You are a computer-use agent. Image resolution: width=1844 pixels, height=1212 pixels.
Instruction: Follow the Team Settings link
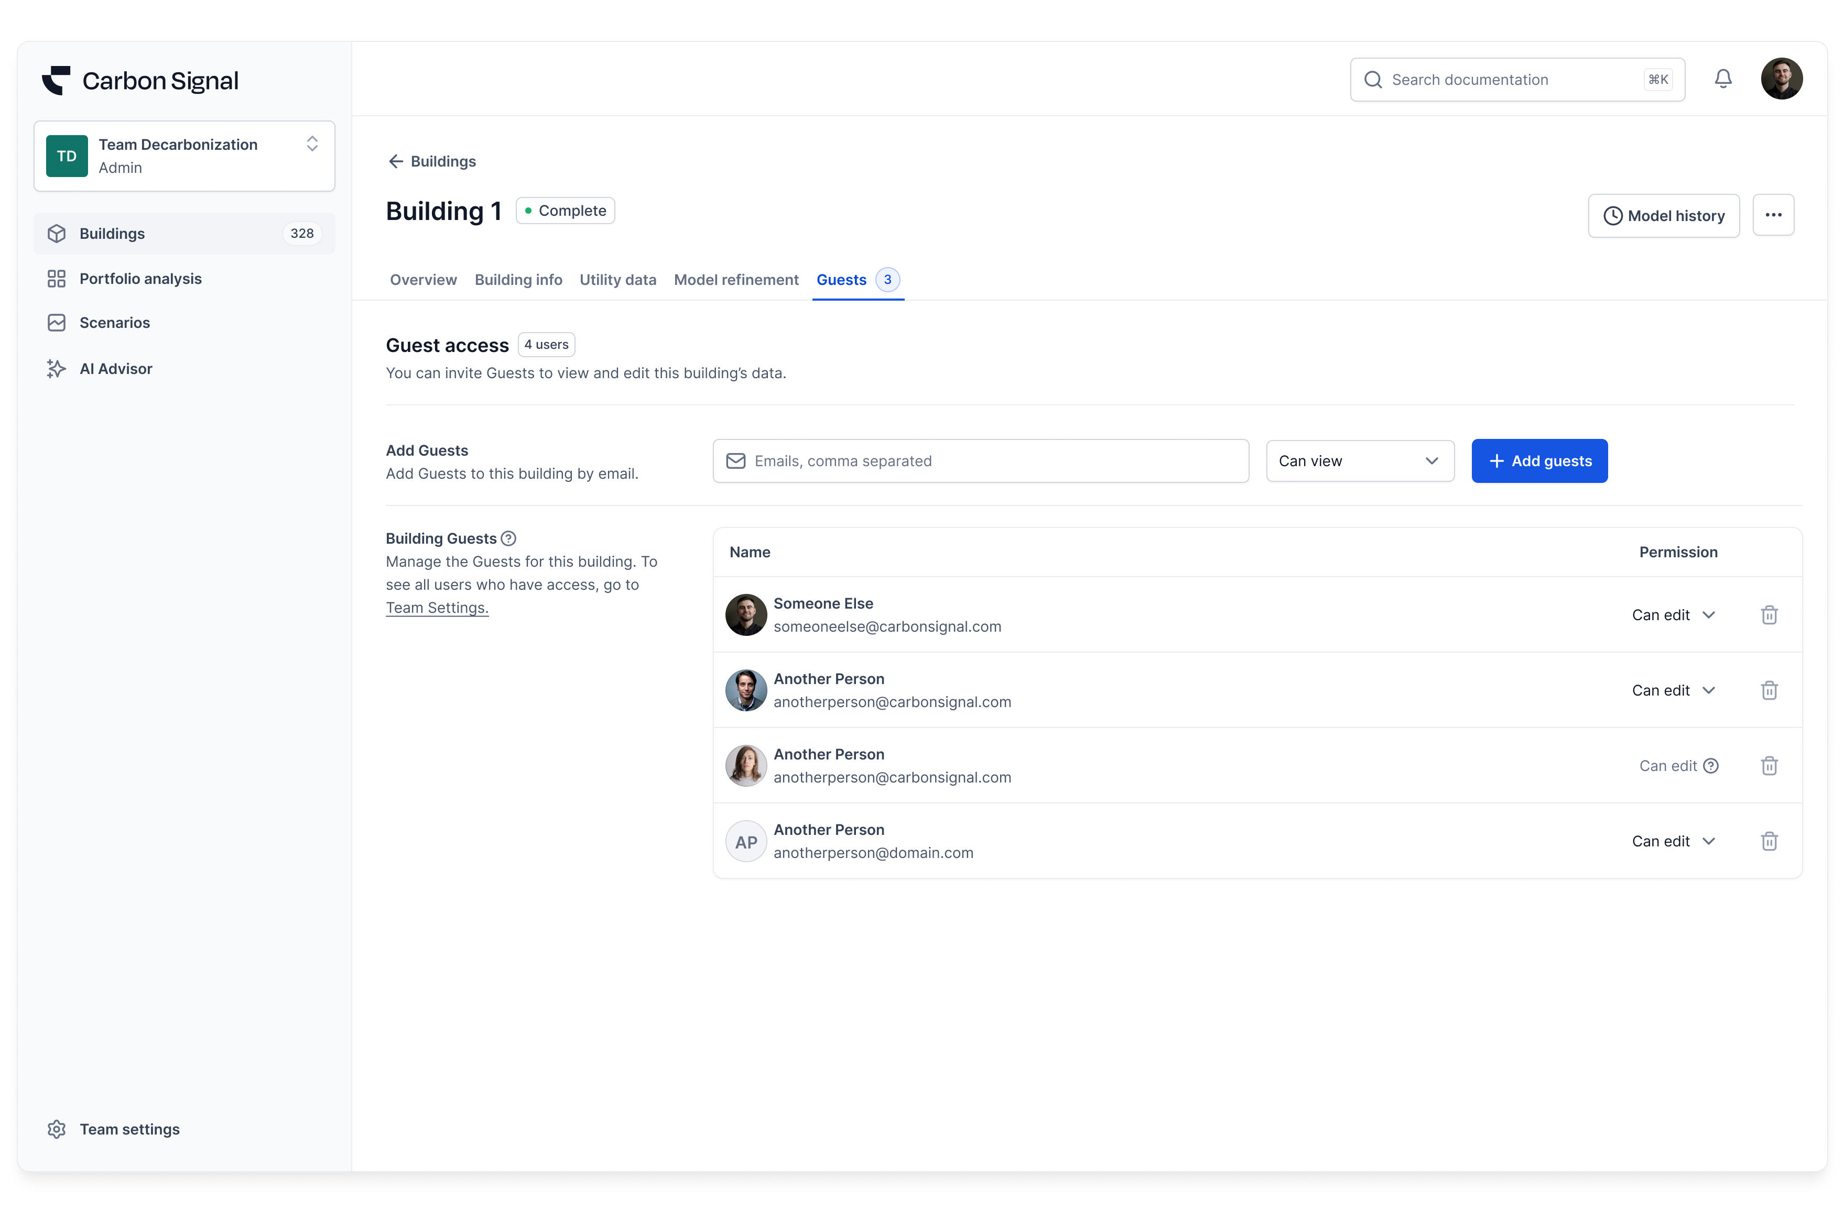click(x=437, y=608)
